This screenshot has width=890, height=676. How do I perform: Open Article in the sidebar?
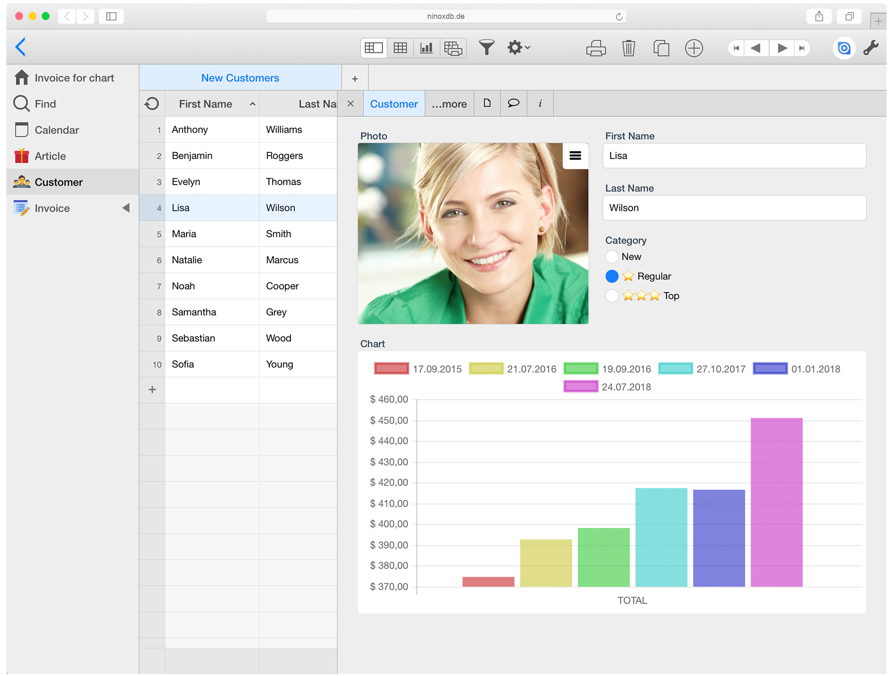point(50,156)
